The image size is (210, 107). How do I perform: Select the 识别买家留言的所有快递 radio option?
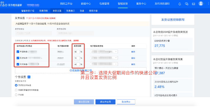click(x=16, y=90)
